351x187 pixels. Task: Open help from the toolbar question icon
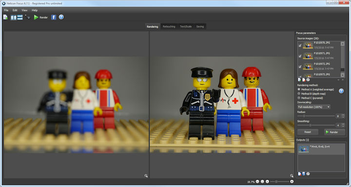tap(61, 17)
